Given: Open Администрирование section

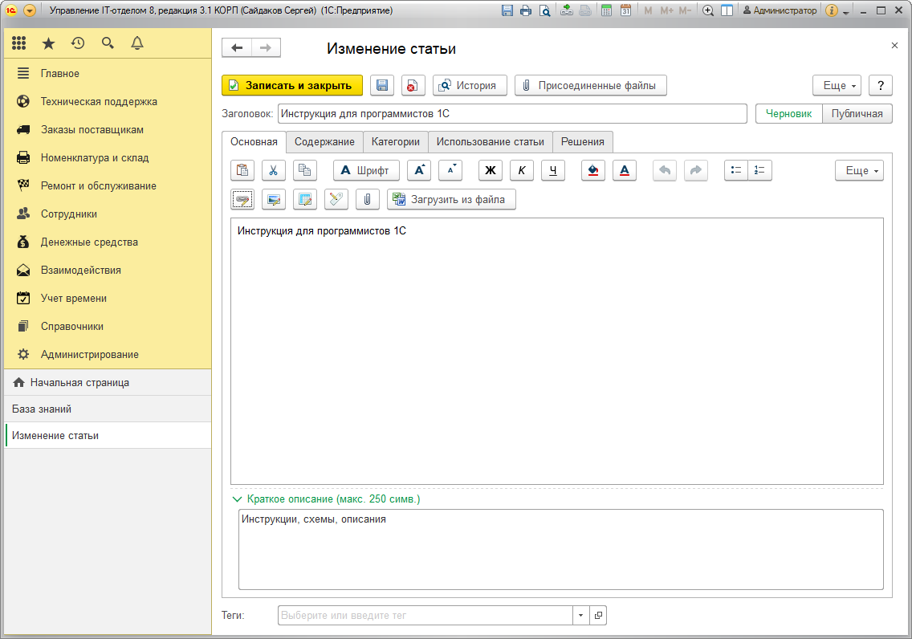Looking at the screenshot, I should [x=108, y=355].
